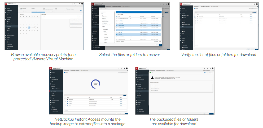The image size is (263, 128).
Task: Collapse Users node in dialog folder tree
Action: click(x=102, y=28)
